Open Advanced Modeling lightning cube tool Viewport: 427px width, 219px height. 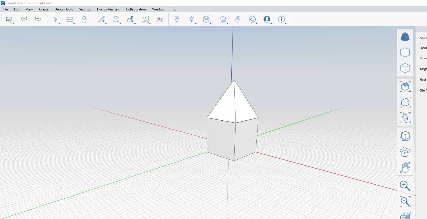click(130, 19)
